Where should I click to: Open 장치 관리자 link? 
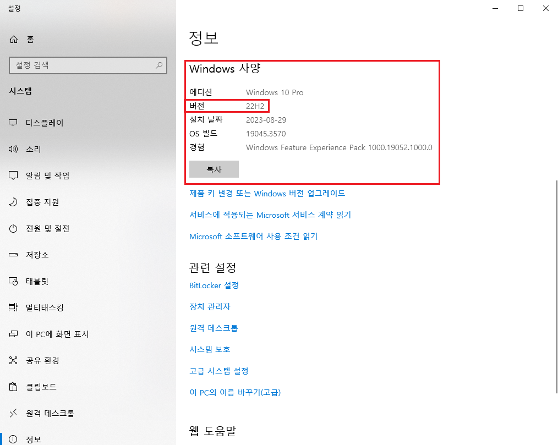click(x=210, y=306)
